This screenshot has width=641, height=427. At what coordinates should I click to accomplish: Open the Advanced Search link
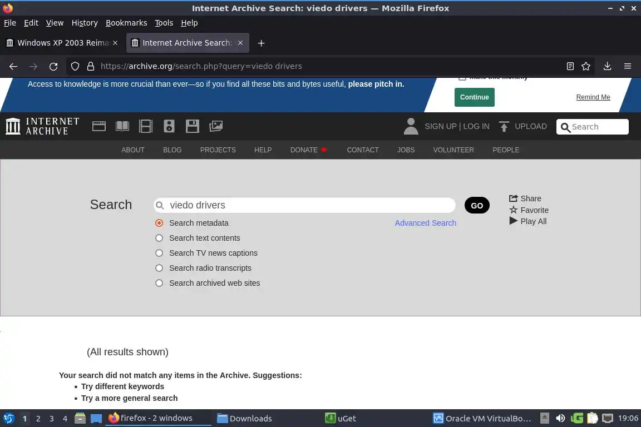click(x=425, y=223)
